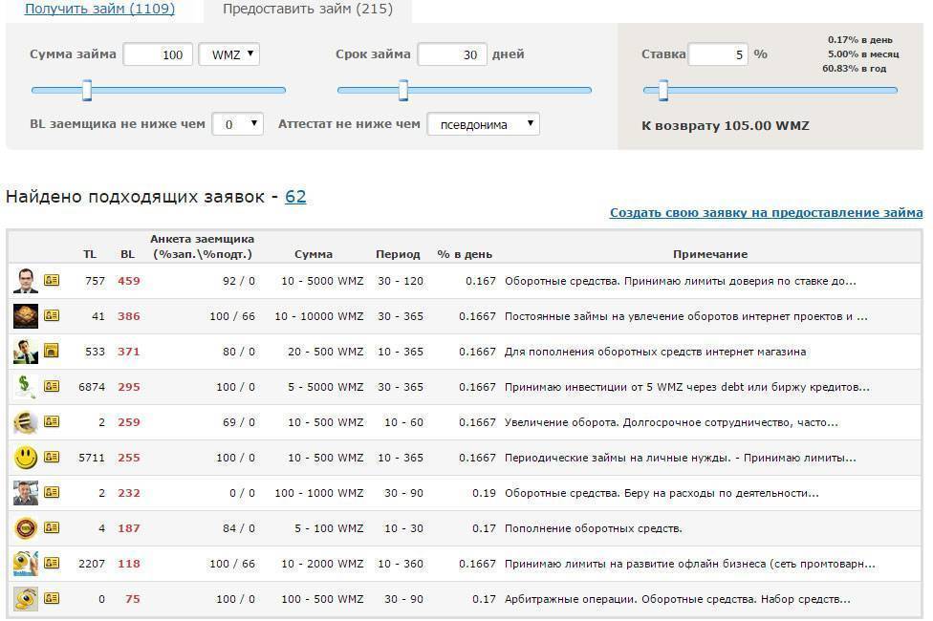Click the loan term days input field

pyautogui.click(x=452, y=54)
